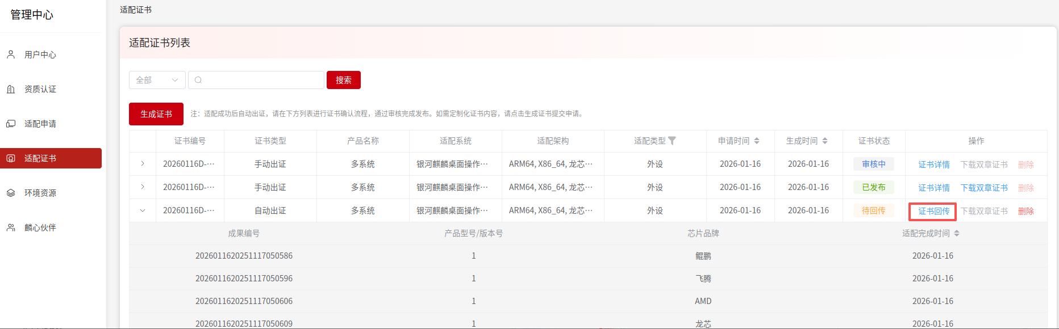
Task: Expand the first certificate row
Action: click(x=143, y=164)
